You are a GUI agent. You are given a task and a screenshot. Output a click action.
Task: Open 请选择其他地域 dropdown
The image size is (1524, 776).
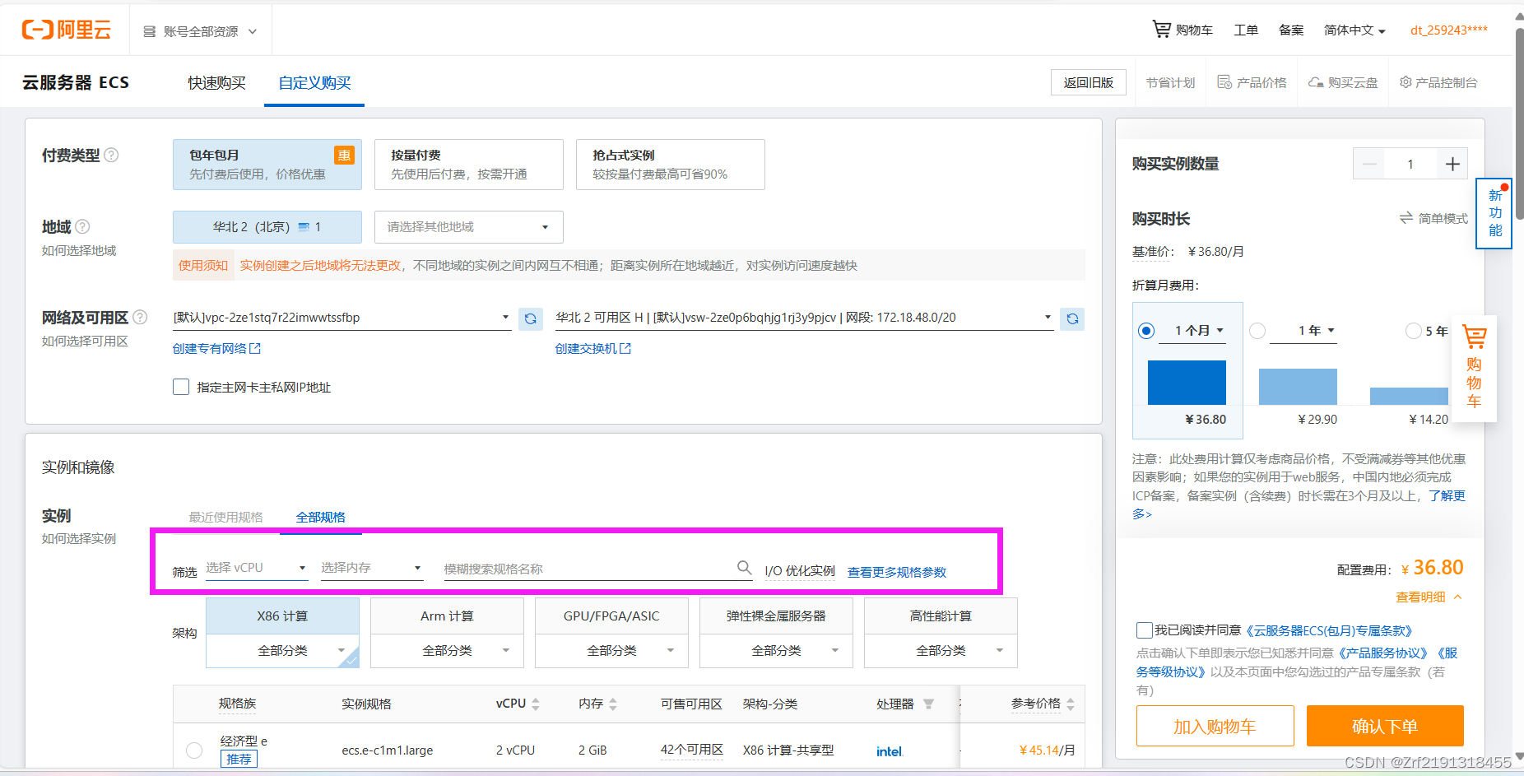coord(469,227)
